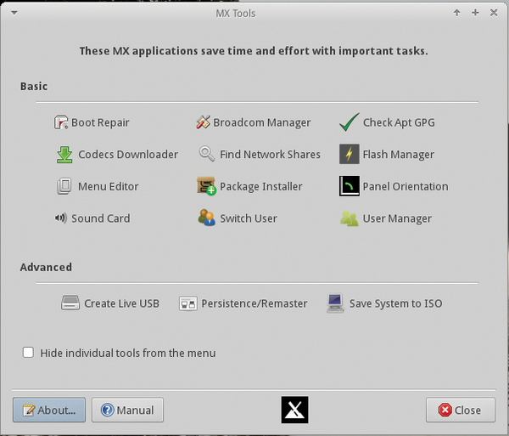Image resolution: width=509 pixels, height=436 pixels.
Task: Open Sound Card via its label
Action: (x=101, y=218)
